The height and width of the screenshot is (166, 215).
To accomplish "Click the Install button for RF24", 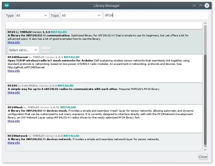I will (x=46, y=50).
